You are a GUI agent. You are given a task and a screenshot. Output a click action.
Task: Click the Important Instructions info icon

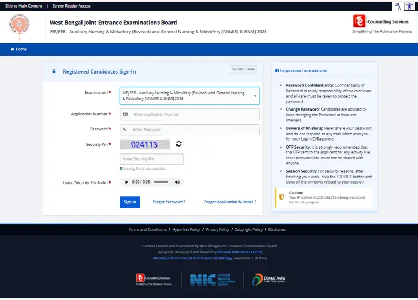(x=277, y=71)
